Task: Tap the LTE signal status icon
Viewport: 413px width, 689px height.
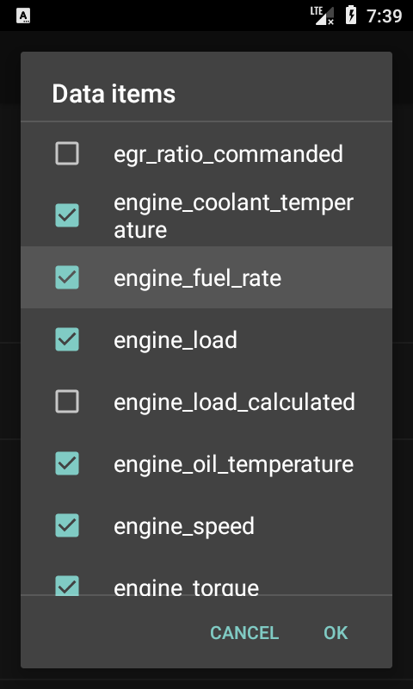Action: [x=322, y=16]
